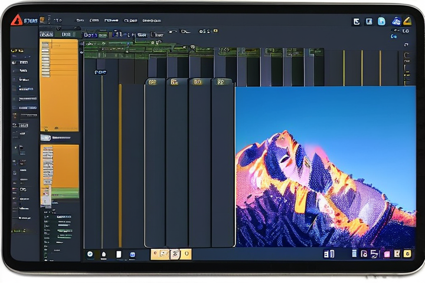The height and width of the screenshot is (283, 425).
Task: Click the blue circular icon in bottom toolbar
Action: pos(90,254)
